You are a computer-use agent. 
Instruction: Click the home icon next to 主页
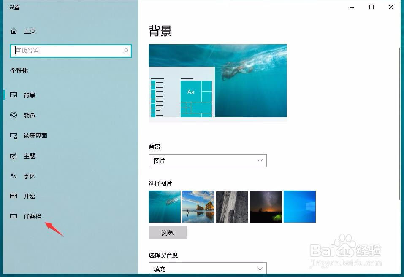pos(13,31)
